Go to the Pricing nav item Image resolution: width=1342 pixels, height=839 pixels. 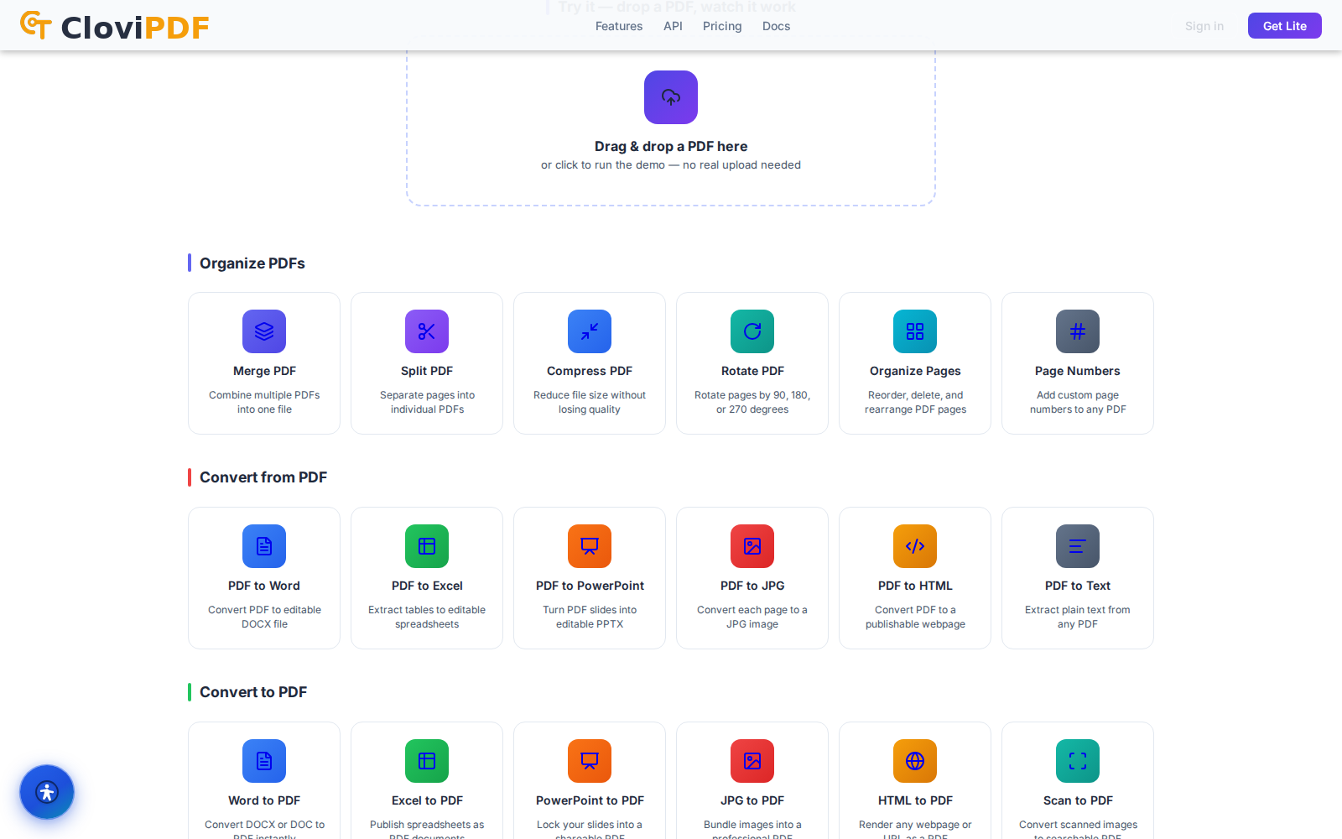722,26
